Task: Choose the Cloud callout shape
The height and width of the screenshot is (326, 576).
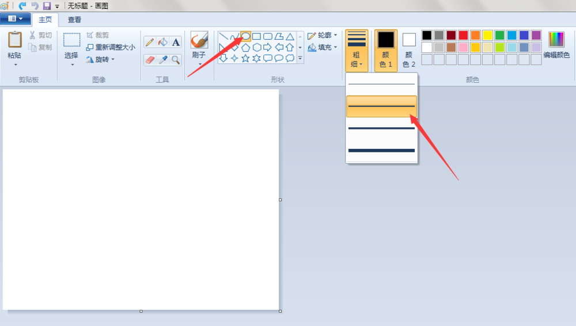Action: click(x=290, y=58)
